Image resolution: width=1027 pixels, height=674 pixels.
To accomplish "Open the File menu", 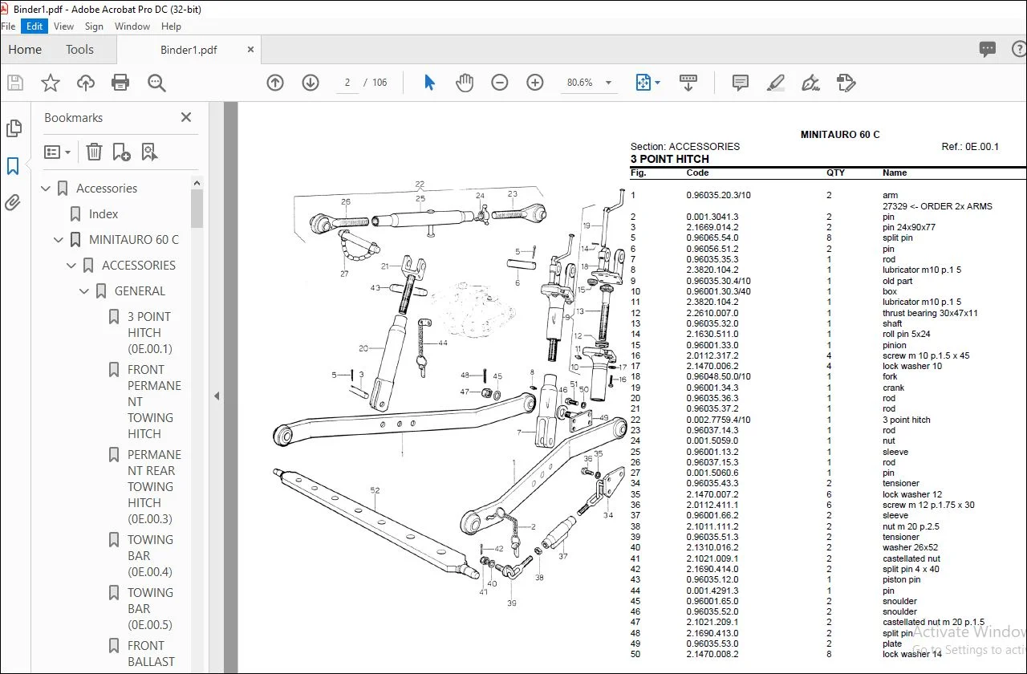I will 9,26.
